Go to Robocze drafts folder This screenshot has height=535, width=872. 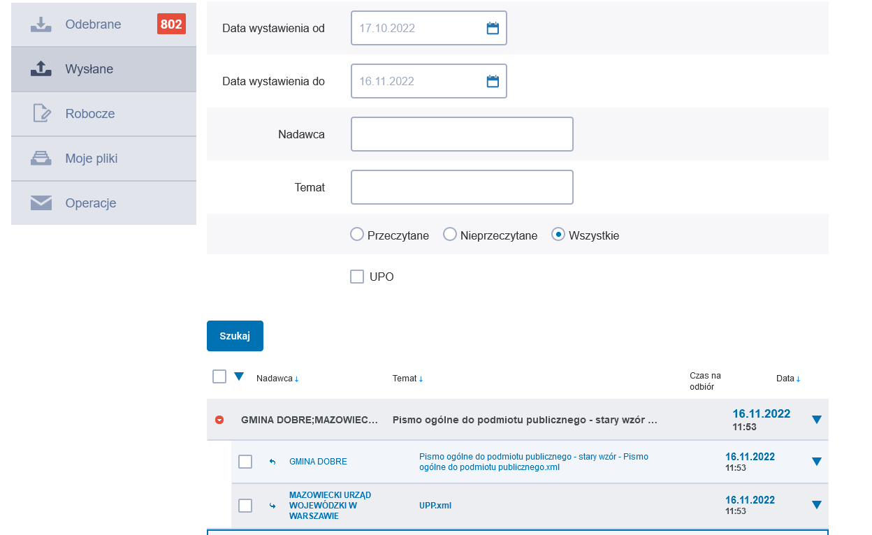pyautogui.click(x=90, y=114)
